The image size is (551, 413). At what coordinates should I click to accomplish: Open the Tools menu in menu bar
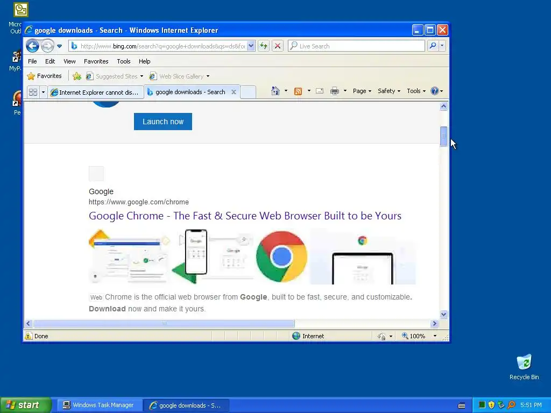click(124, 61)
